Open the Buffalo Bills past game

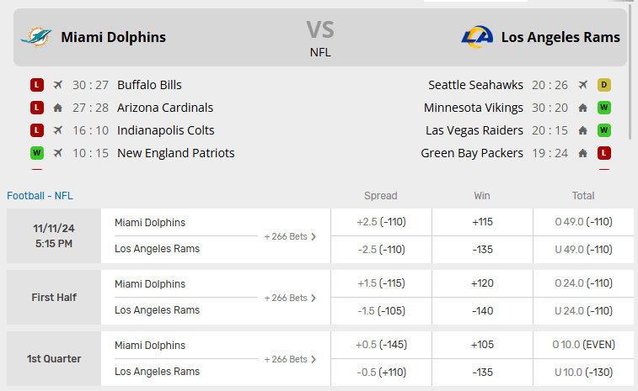pos(149,85)
